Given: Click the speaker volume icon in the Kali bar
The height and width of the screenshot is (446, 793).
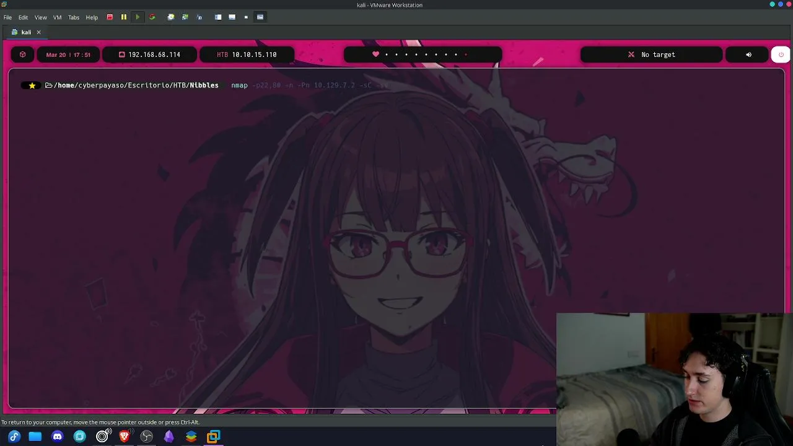Looking at the screenshot, I should click(x=748, y=55).
